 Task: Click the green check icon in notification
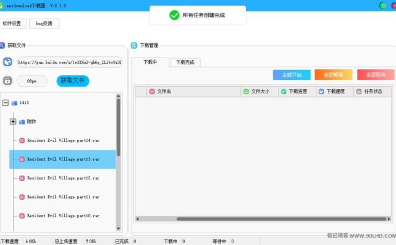tap(174, 15)
